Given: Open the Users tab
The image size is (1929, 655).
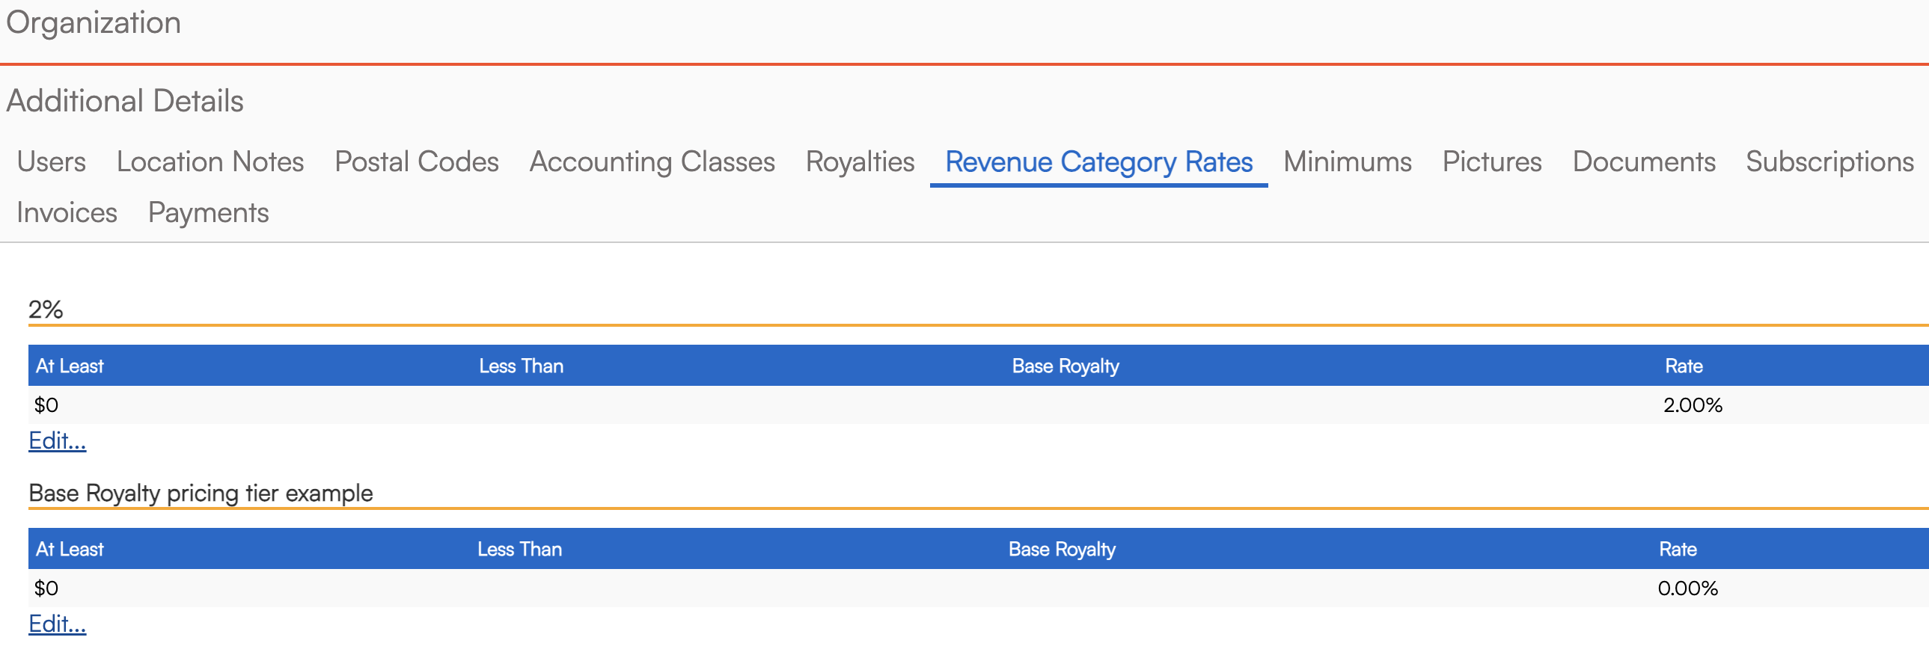Looking at the screenshot, I should [x=51, y=162].
